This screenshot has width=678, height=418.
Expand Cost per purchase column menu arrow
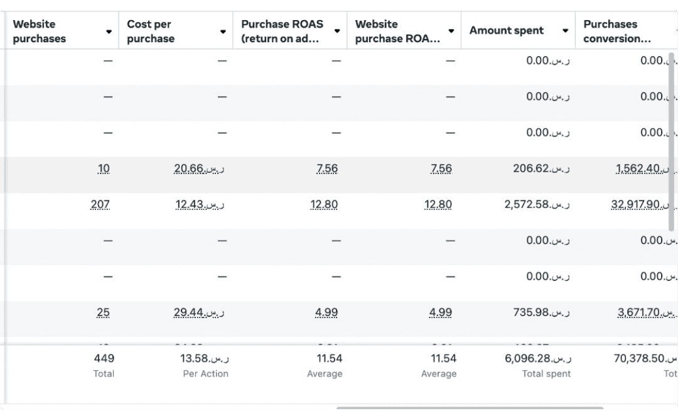pyautogui.click(x=223, y=31)
